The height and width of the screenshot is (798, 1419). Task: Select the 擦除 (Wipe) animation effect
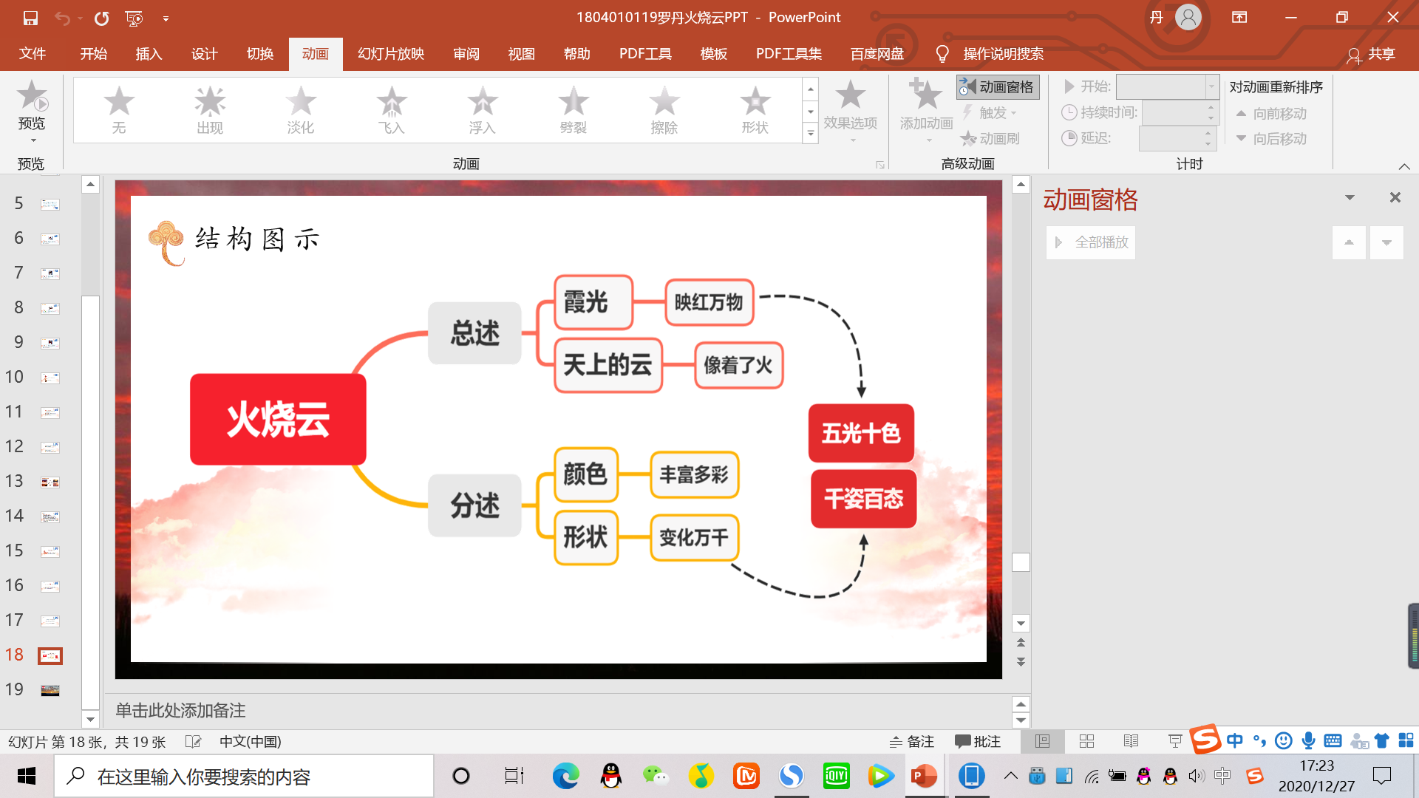[x=664, y=109]
